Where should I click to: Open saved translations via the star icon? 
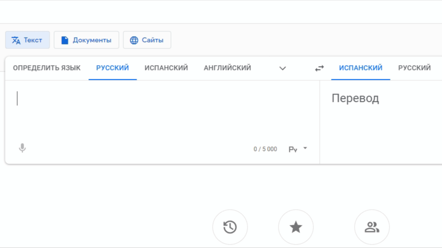tap(296, 227)
